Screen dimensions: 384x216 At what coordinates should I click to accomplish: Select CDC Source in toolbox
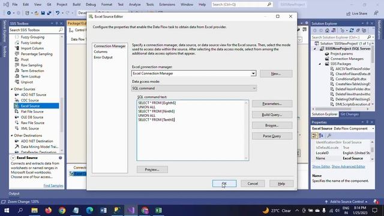coord(29,100)
